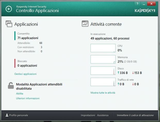160x122 pixels.
Task: Click the 'Consentito' label
Action: tap(23, 34)
